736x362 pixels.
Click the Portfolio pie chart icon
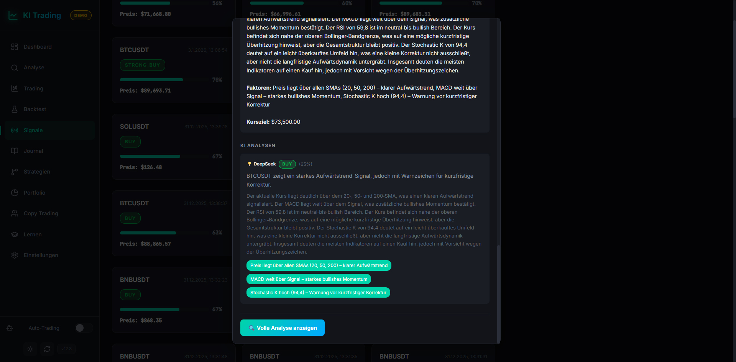(x=15, y=193)
